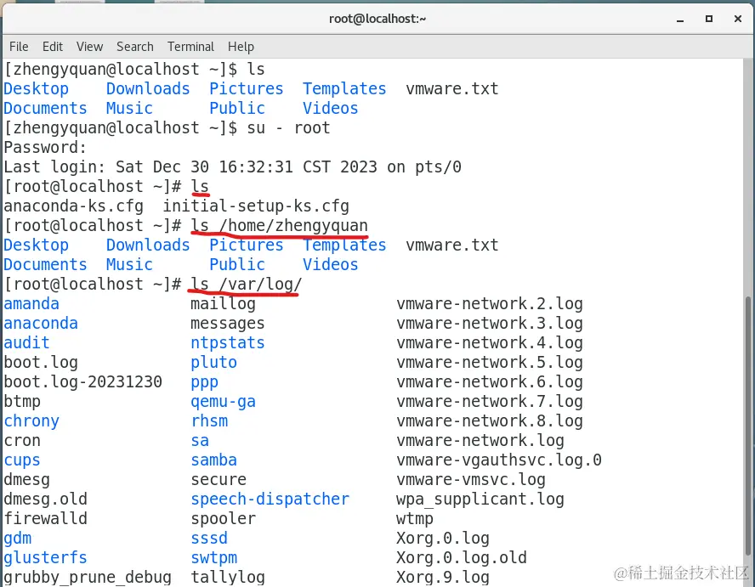
Task: Click the 'rhsm' directory name
Action: click(209, 421)
